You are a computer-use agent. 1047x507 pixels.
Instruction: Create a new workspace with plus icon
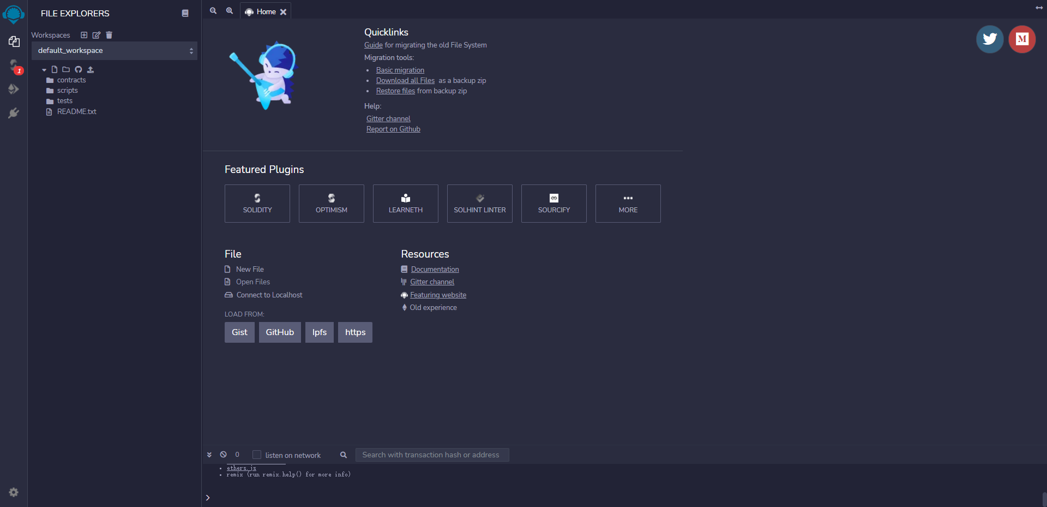(84, 35)
